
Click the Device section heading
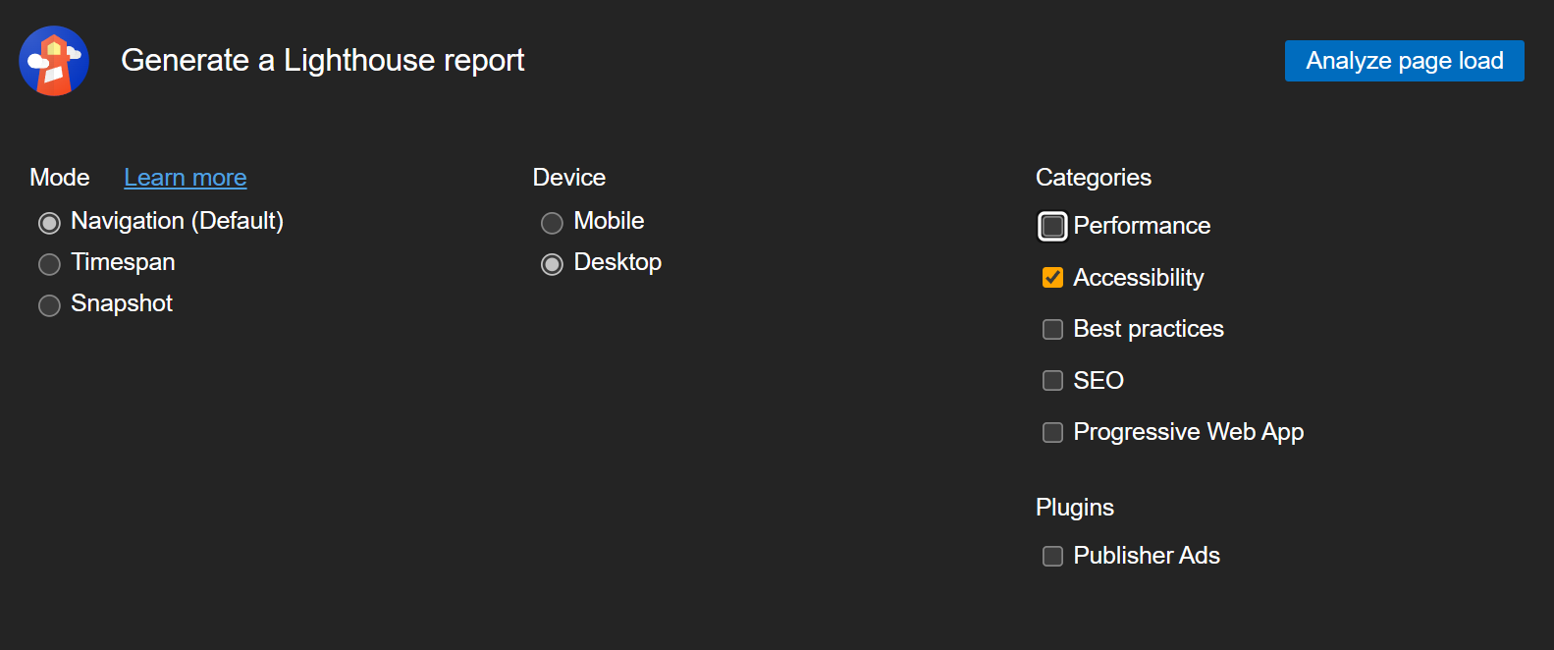[x=568, y=178]
